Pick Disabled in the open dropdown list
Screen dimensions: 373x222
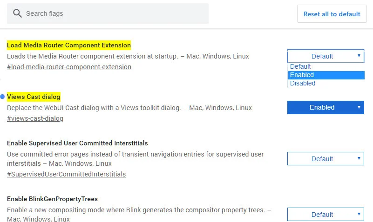pyautogui.click(x=303, y=83)
